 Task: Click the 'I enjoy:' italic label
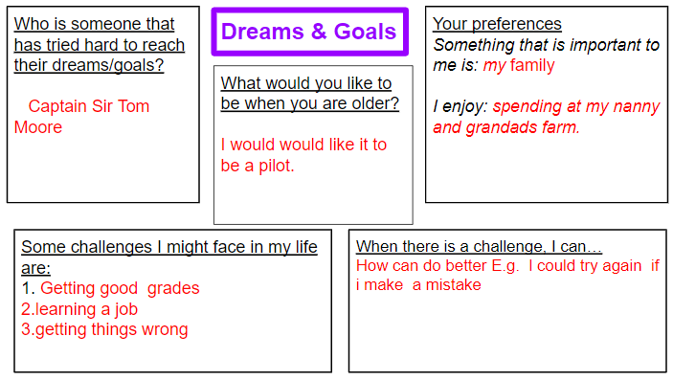pos(460,106)
